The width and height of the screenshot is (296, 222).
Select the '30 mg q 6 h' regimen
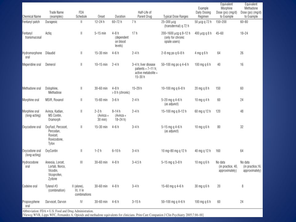(x=202, y=186)
